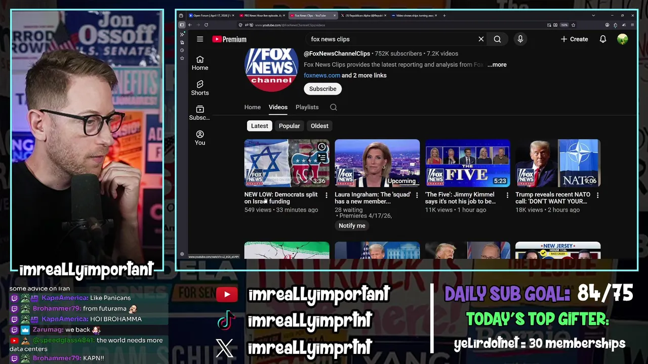Image resolution: width=648 pixels, height=364 pixels.
Task: Switch to 'Video shows ships' browser tab
Action: 414,16
